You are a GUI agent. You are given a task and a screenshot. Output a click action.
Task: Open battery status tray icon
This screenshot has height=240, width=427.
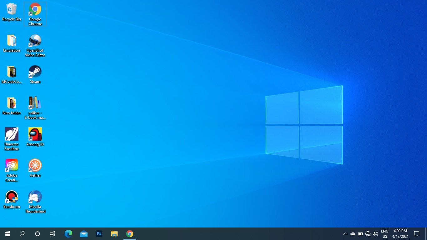coord(360,234)
